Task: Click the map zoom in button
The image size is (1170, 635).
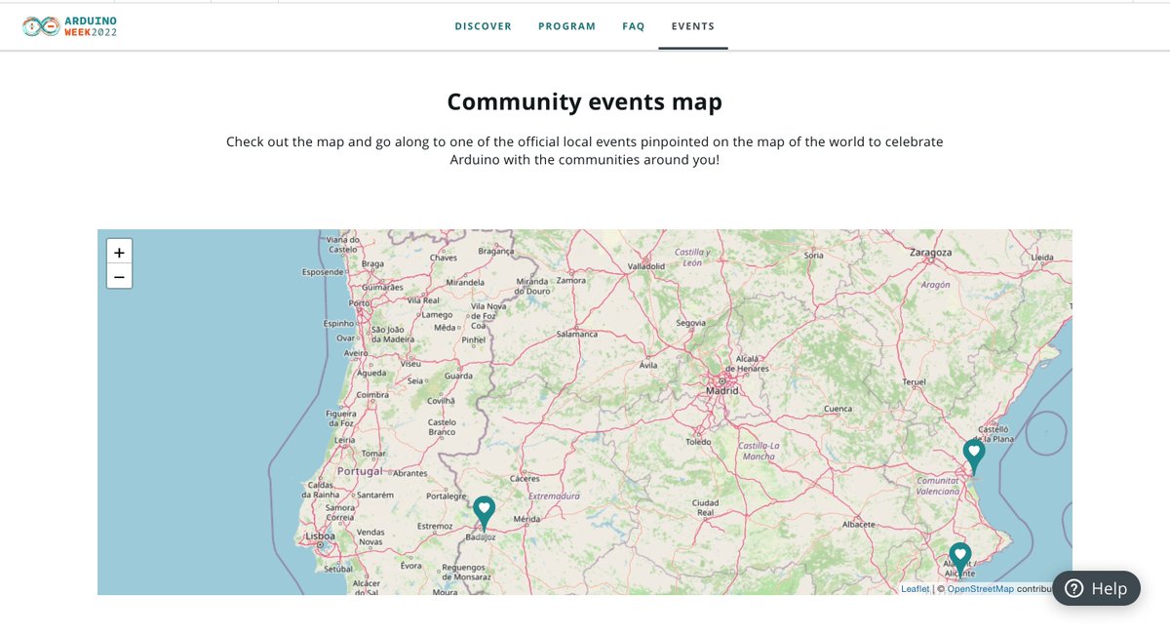Action: (x=119, y=252)
